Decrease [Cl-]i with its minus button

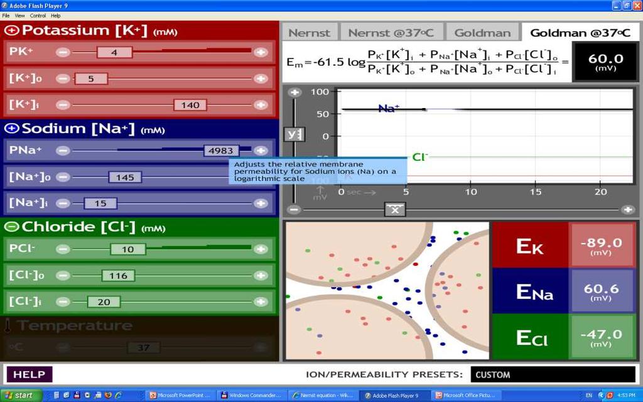pos(63,302)
